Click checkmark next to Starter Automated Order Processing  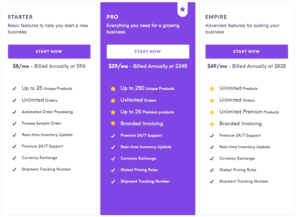(14, 112)
